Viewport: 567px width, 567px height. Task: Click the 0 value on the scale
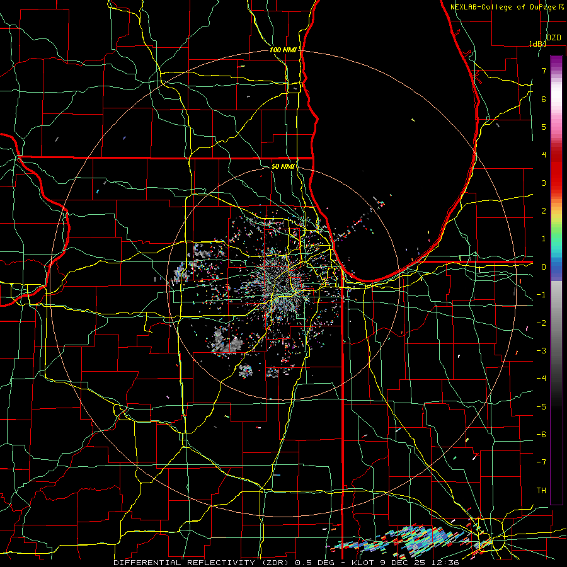[x=544, y=267]
